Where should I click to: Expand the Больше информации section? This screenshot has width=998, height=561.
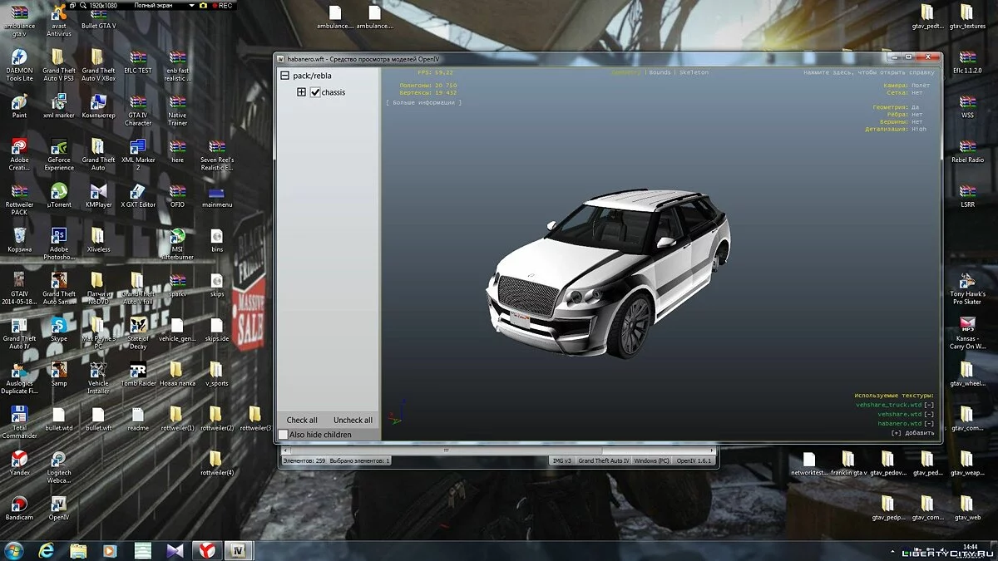423,102
